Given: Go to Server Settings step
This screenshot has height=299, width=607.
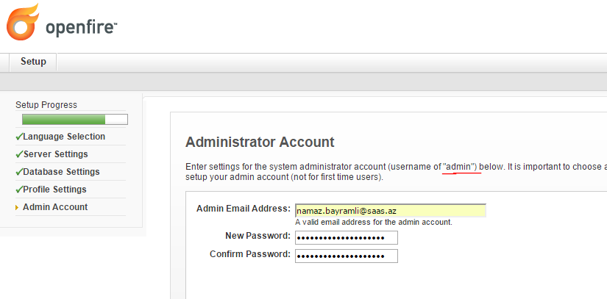Looking at the screenshot, I should (x=56, y=154).
